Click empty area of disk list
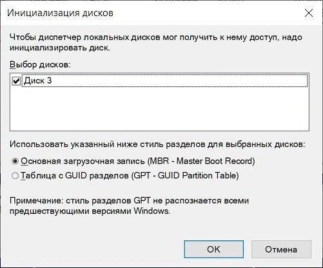The height and width of the screenshot is (268, 323). pos(159,109)
